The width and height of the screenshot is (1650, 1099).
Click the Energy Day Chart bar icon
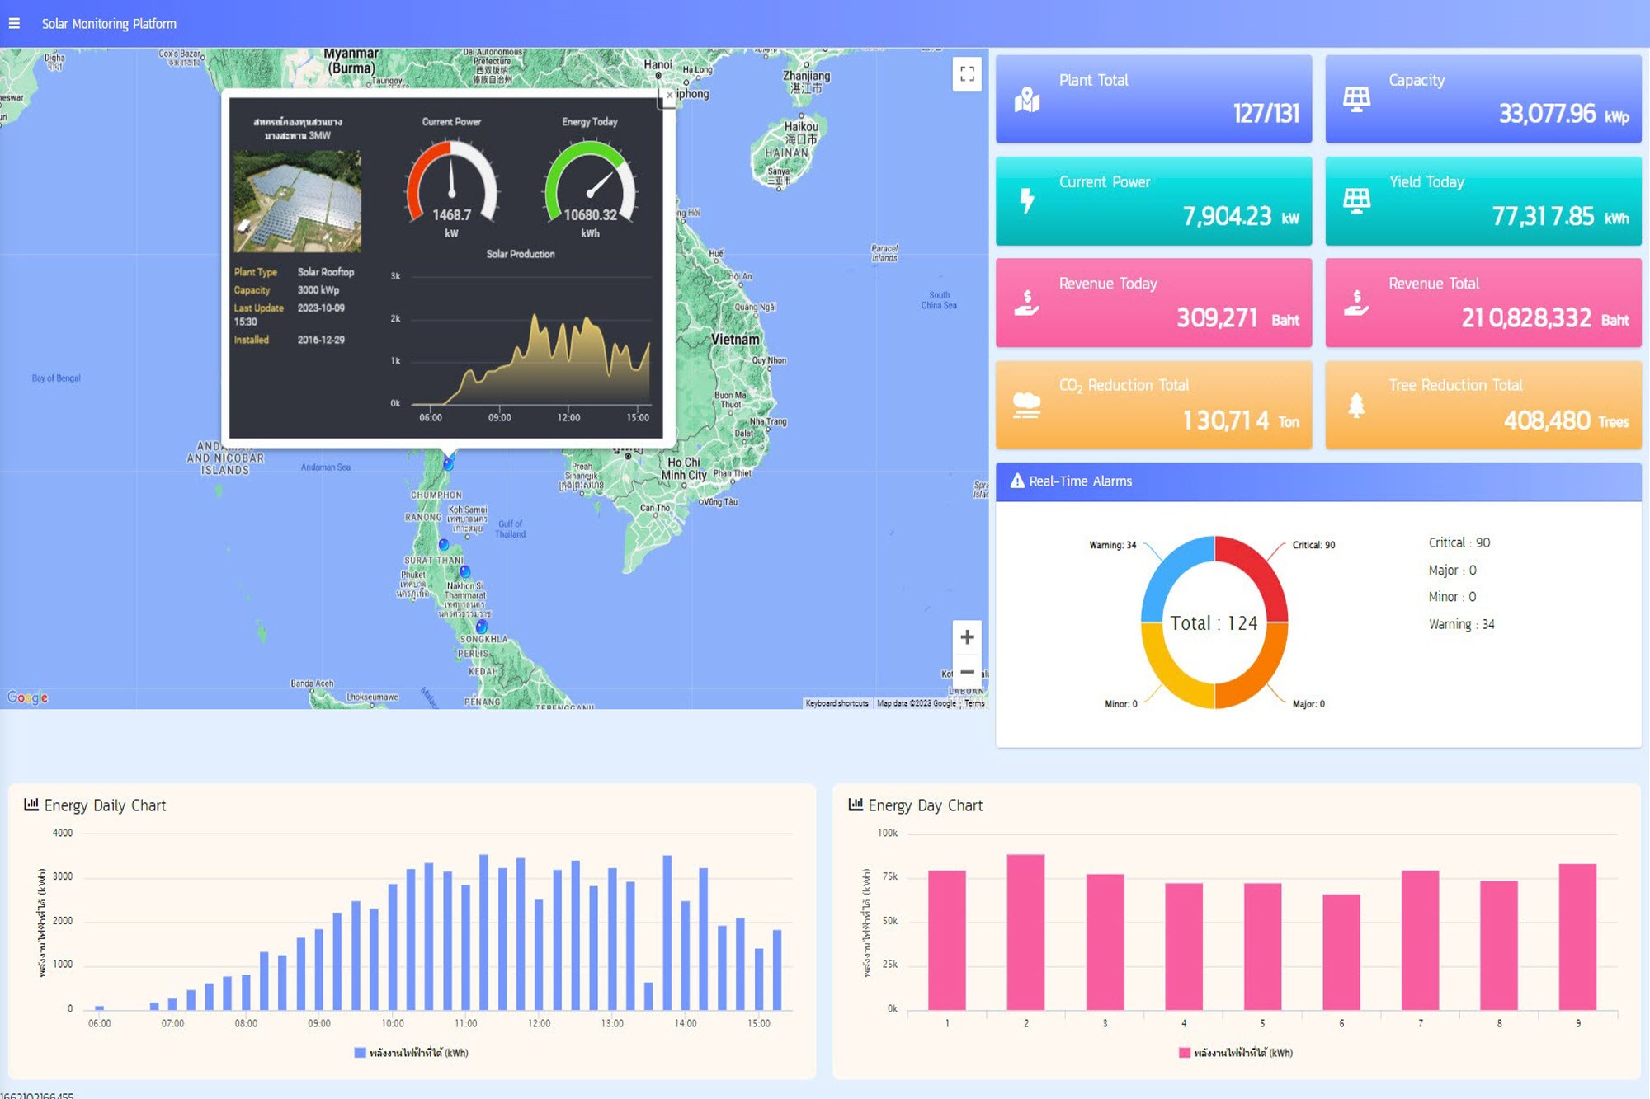(x=856, y=804)
